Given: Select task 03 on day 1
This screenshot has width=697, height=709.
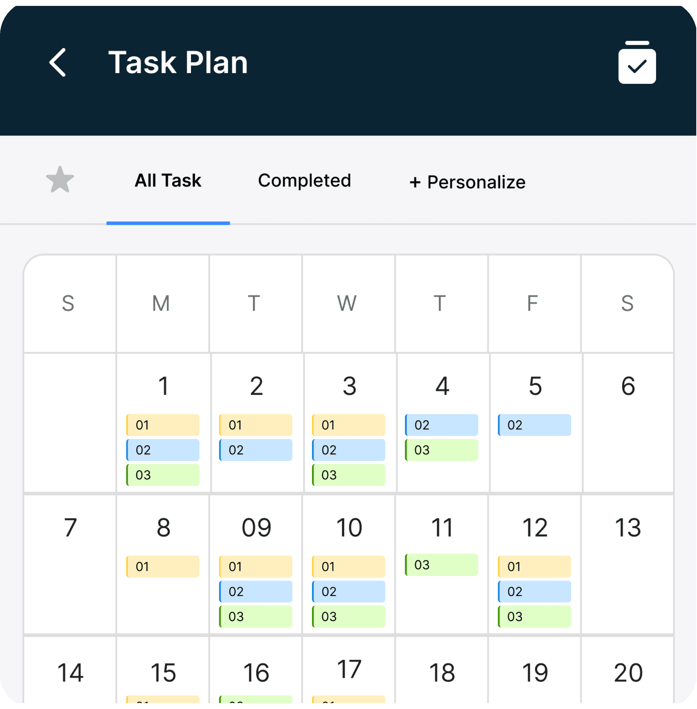Looking at the screenshot, I should [162, 475].
